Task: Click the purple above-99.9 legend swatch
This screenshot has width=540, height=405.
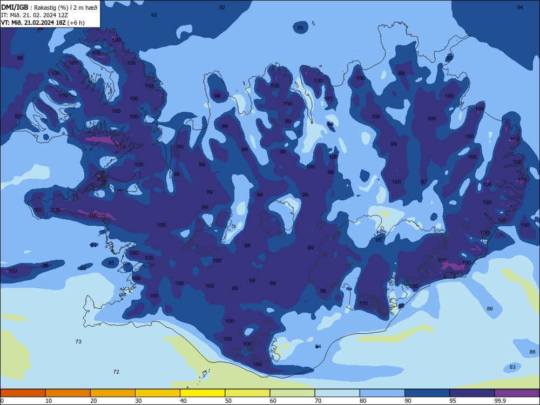Action: 517,393
